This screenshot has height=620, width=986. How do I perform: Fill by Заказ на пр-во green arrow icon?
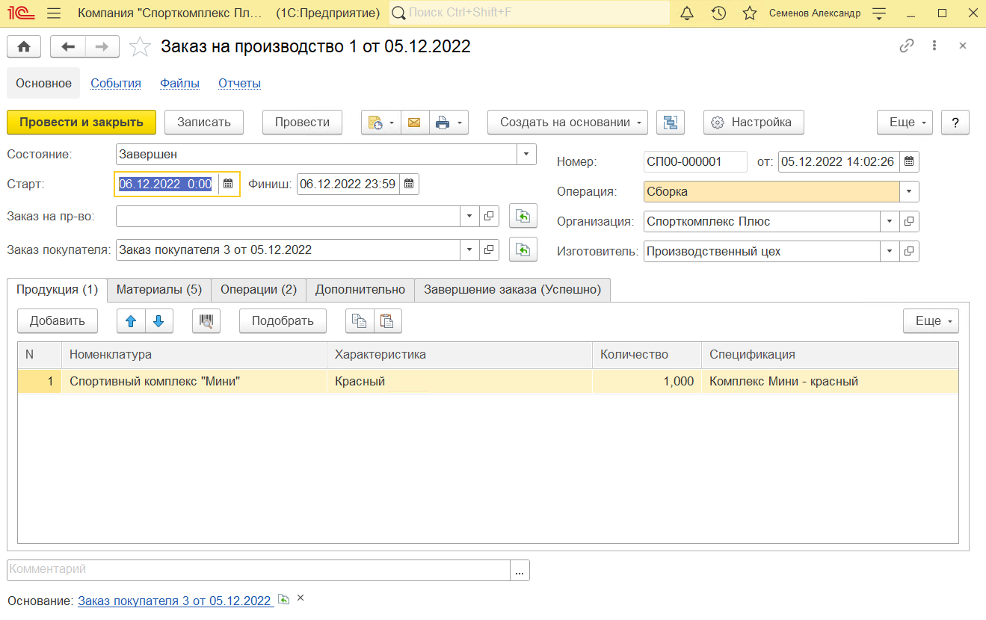click(523, 216)
